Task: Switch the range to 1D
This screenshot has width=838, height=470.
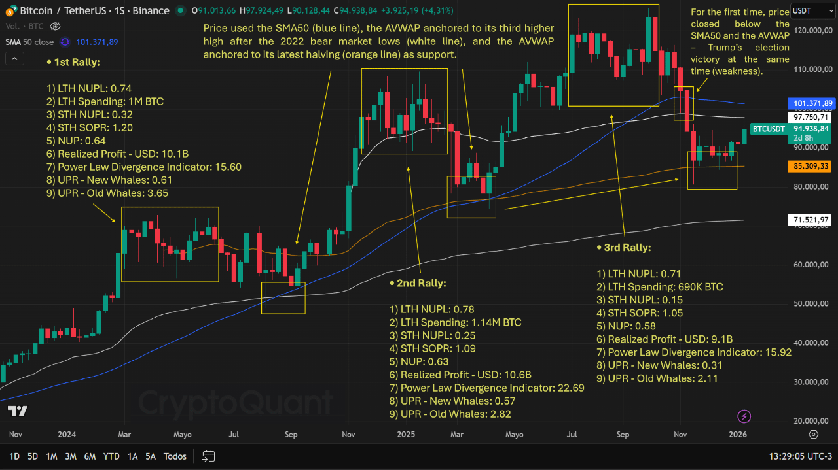Action: pyautogui.click(x=14, y=456)
